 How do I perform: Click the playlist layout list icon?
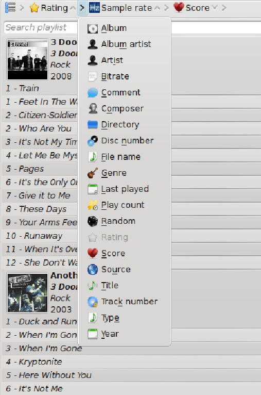tap(10, 8)
